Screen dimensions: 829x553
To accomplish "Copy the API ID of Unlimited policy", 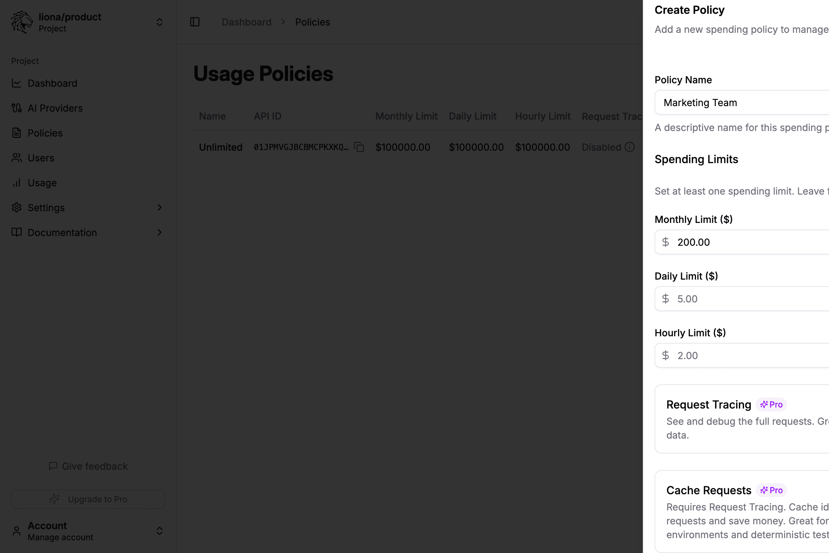I will [359, 147].
